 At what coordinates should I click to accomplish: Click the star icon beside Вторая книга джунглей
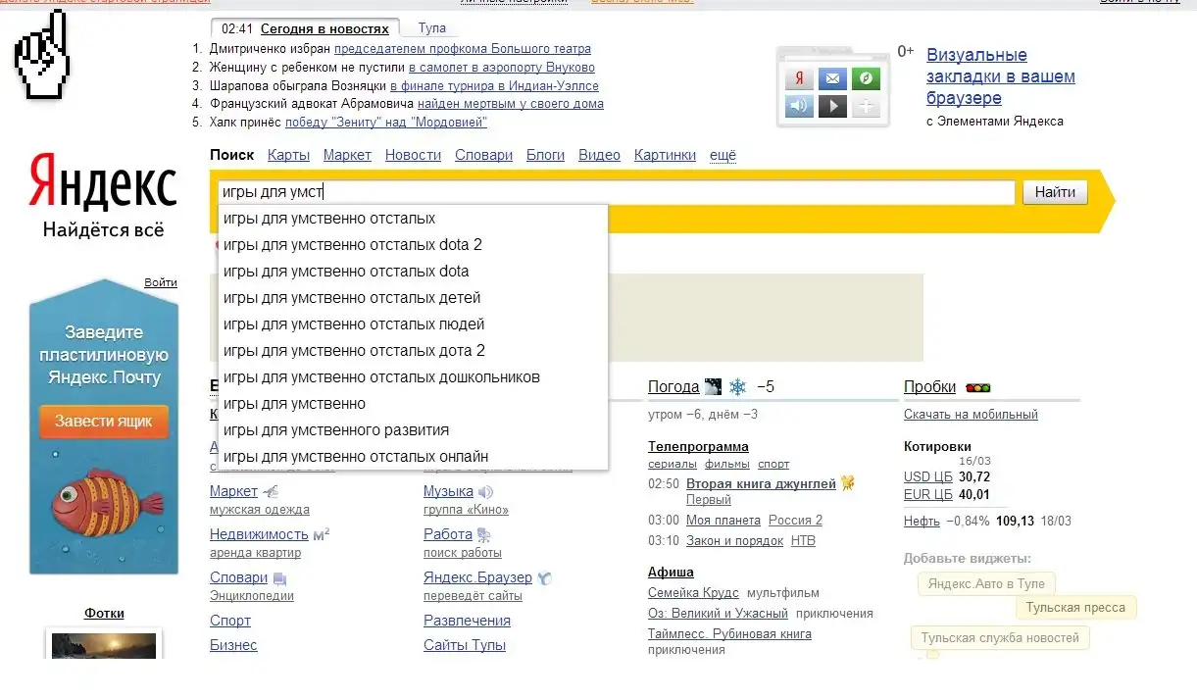point(848,483)
